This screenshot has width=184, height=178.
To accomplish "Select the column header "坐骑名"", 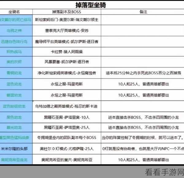I will pyautogui.click(x=14, y=12).
